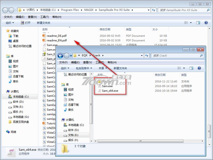Sort by 修改日期 column in Crack window
Screen dimensions: 213x160
(160, 75)
